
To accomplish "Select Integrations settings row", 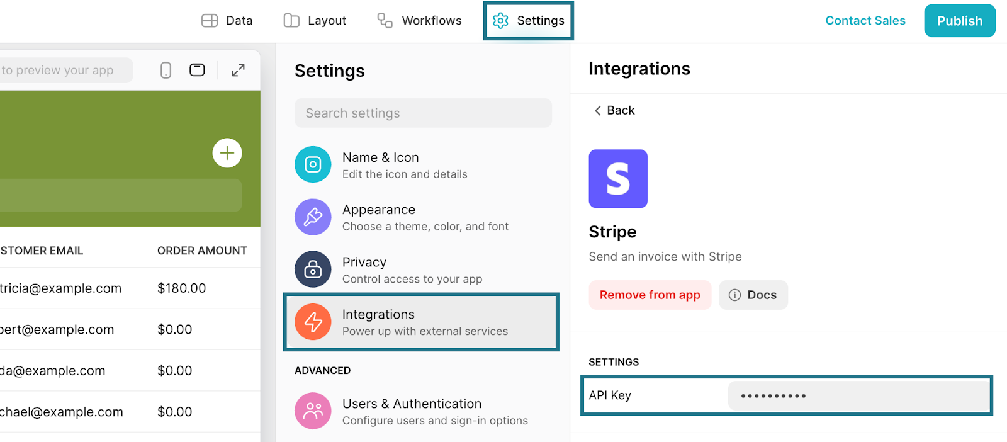I will [421, 322].
